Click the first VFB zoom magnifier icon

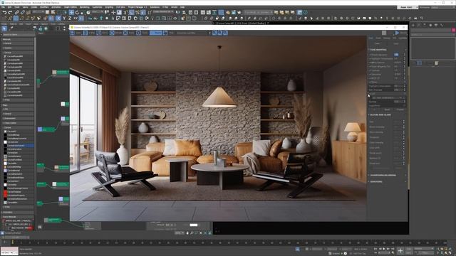click(x=214, y=33)
